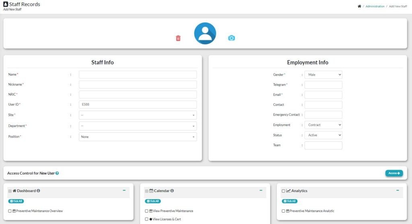Click the Access Control help question icon
The image size is (412, 224).
57,173
